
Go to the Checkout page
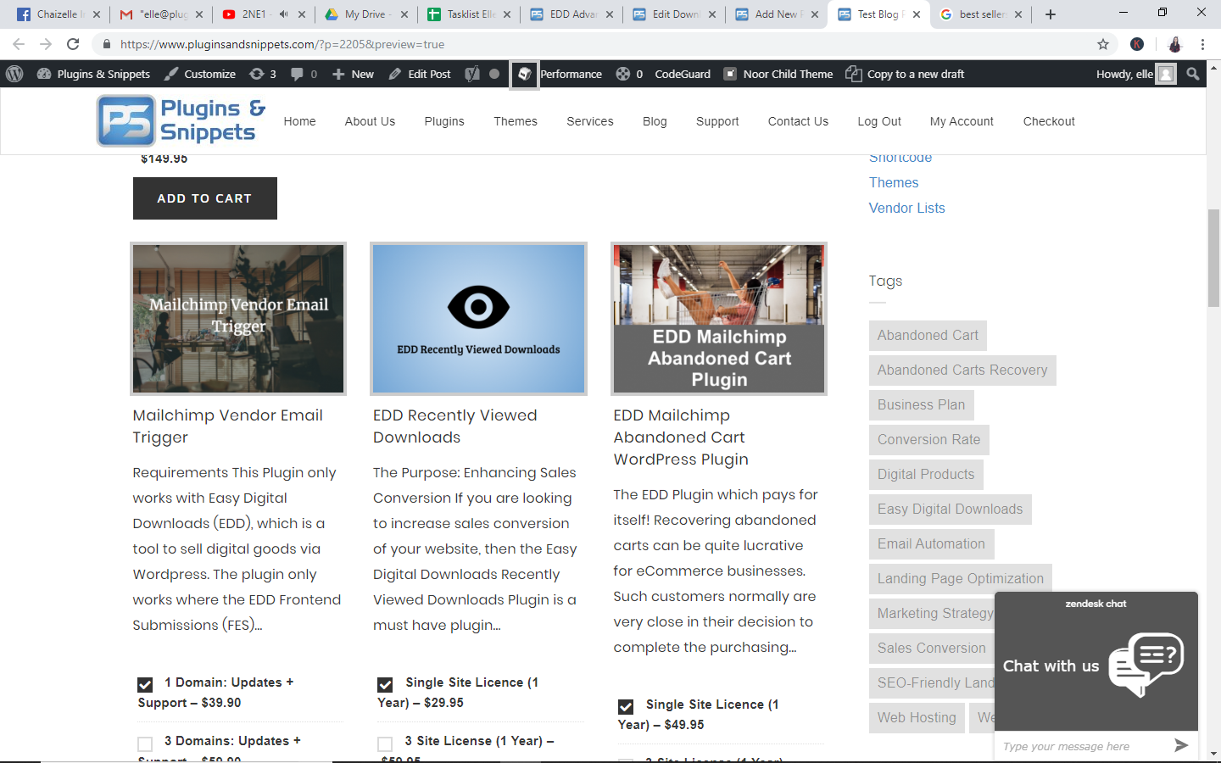1049,121
